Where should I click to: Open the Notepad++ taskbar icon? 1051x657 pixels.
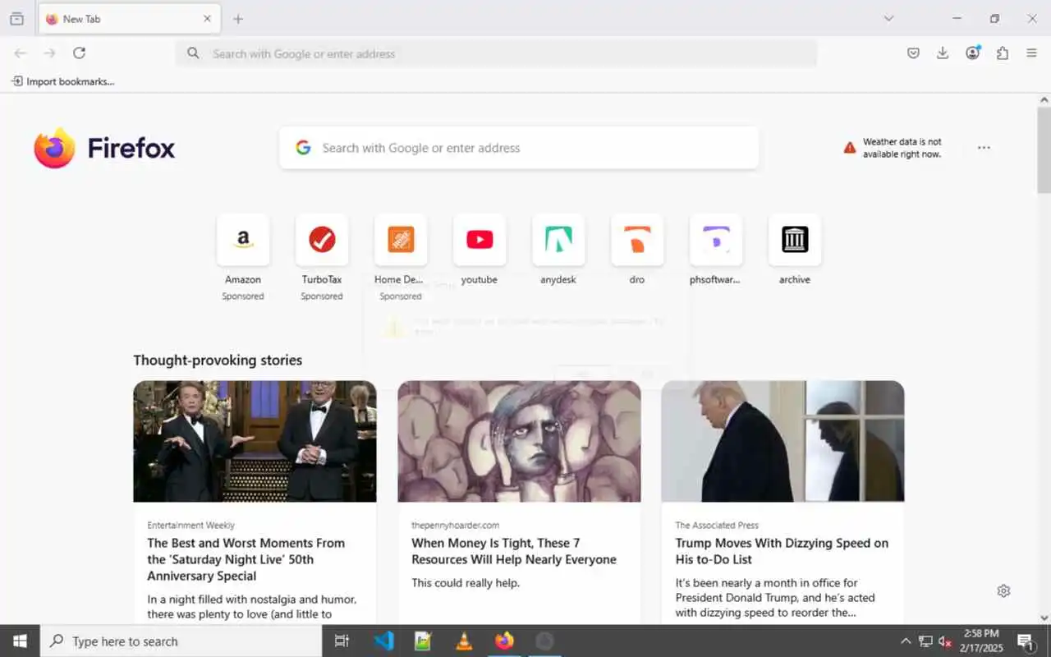click(x=423, y=641)
